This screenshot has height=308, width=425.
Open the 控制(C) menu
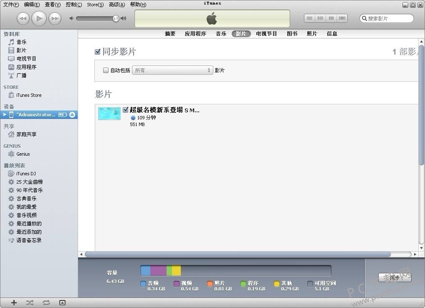pyautogui.click(x=74, y=5)
